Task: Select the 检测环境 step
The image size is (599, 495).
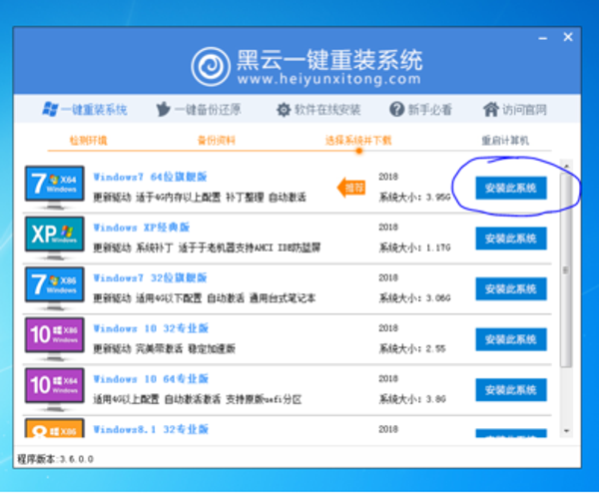Action: click(88, 141)
